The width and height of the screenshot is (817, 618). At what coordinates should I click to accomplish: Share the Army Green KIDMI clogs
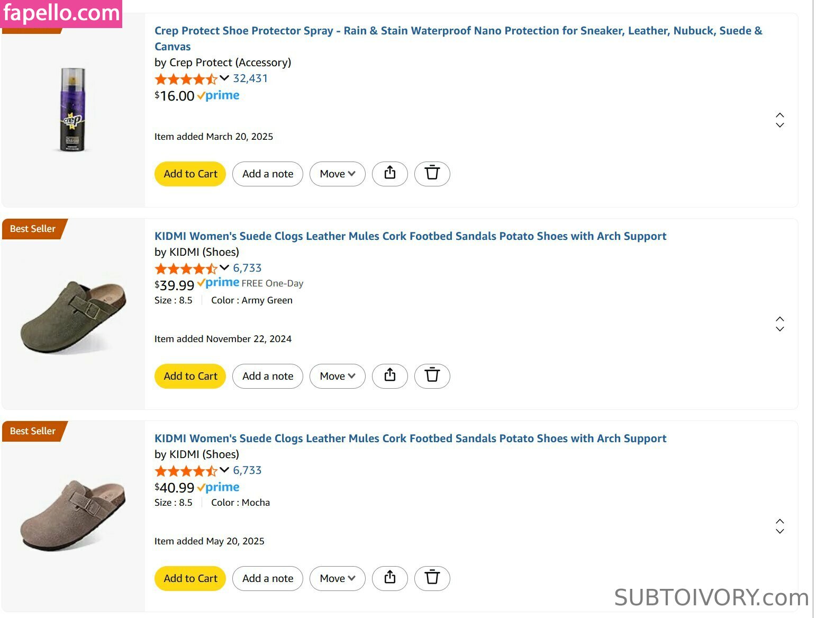pos(390,375)
